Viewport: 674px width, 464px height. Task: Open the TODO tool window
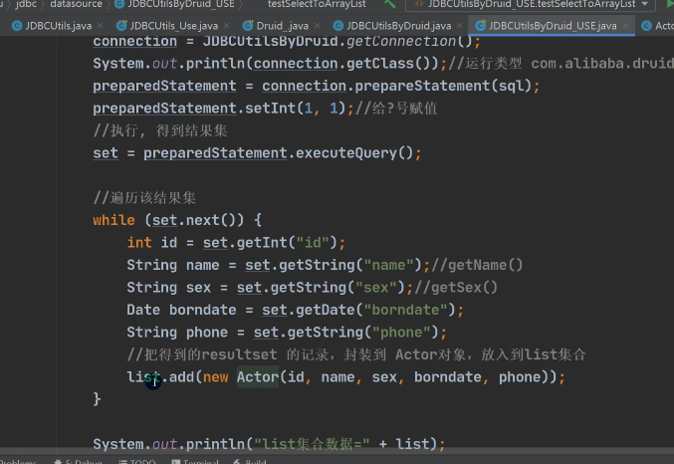(x=137, y=461)
